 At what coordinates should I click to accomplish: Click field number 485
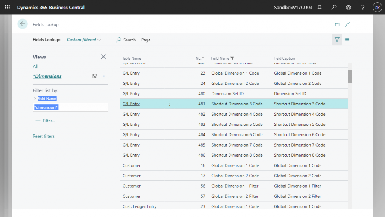[202, 145]
